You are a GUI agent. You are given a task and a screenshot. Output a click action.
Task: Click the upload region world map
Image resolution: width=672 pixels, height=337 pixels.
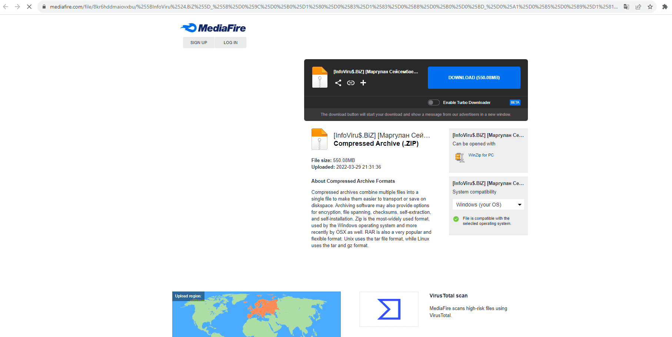click(256, 314)
